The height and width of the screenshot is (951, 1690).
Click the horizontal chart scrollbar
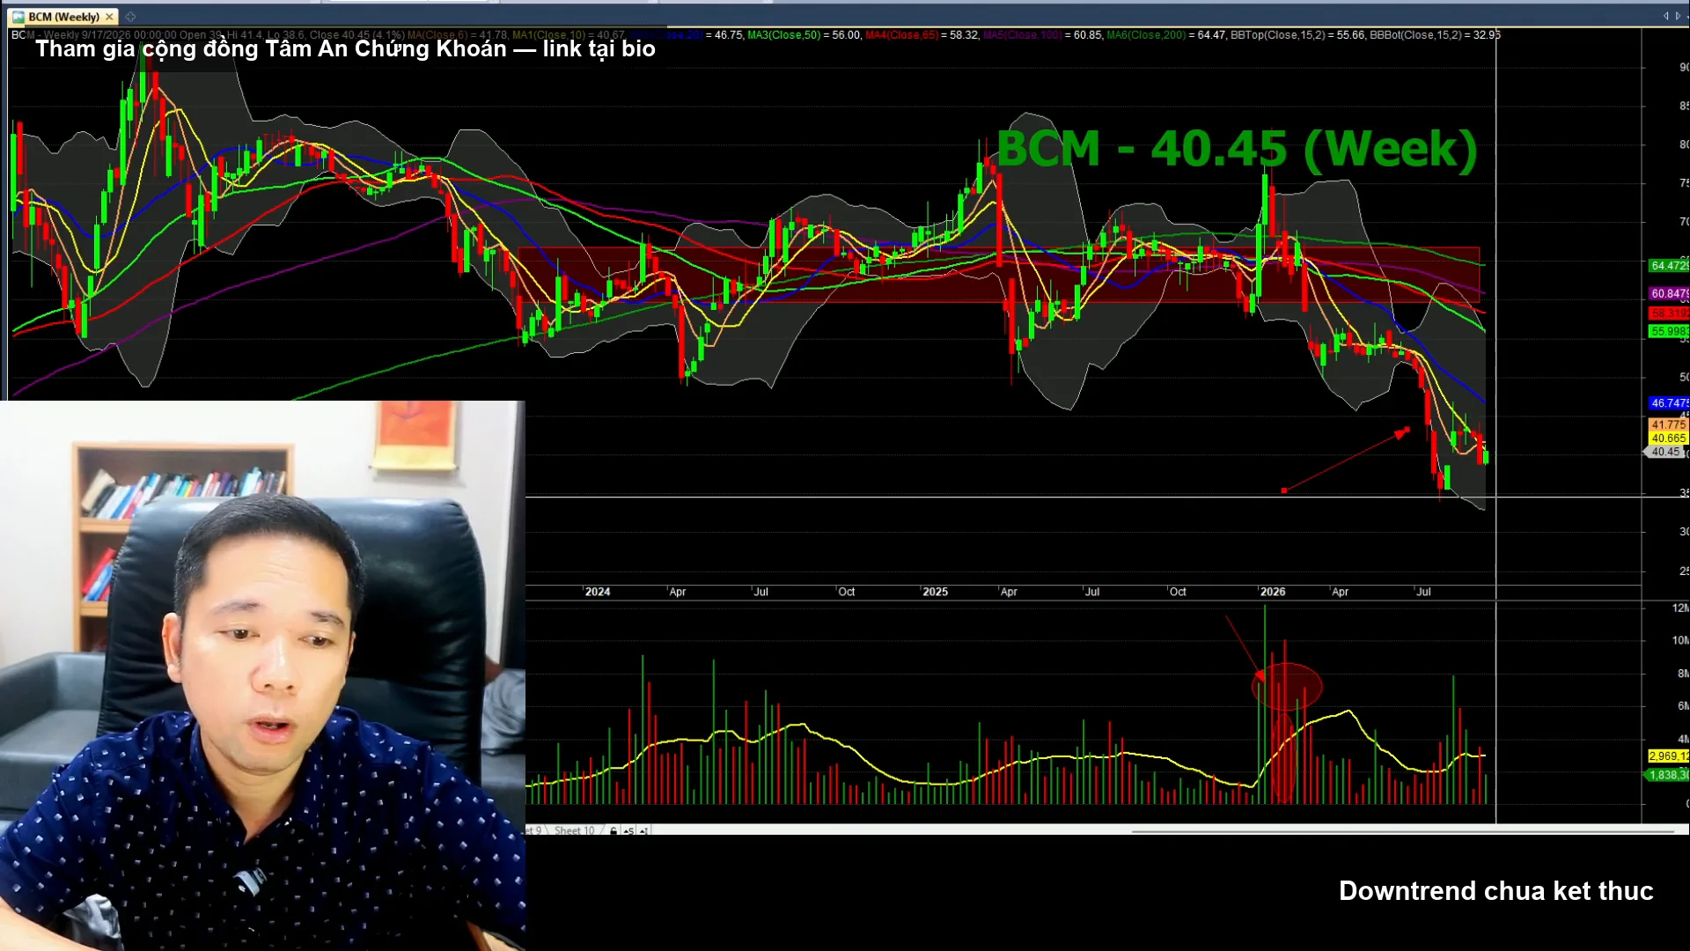(x=1402, y=831)
